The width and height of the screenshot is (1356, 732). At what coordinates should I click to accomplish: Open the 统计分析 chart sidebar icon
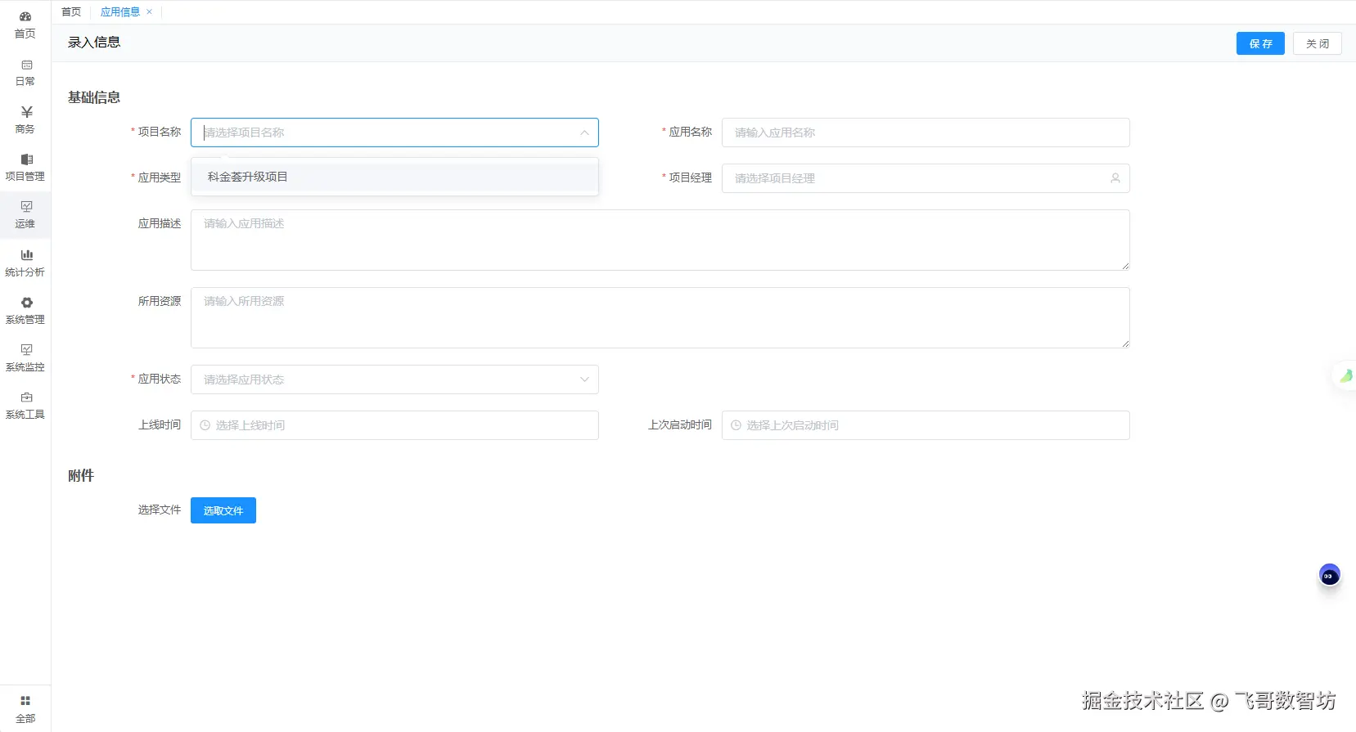26,255
